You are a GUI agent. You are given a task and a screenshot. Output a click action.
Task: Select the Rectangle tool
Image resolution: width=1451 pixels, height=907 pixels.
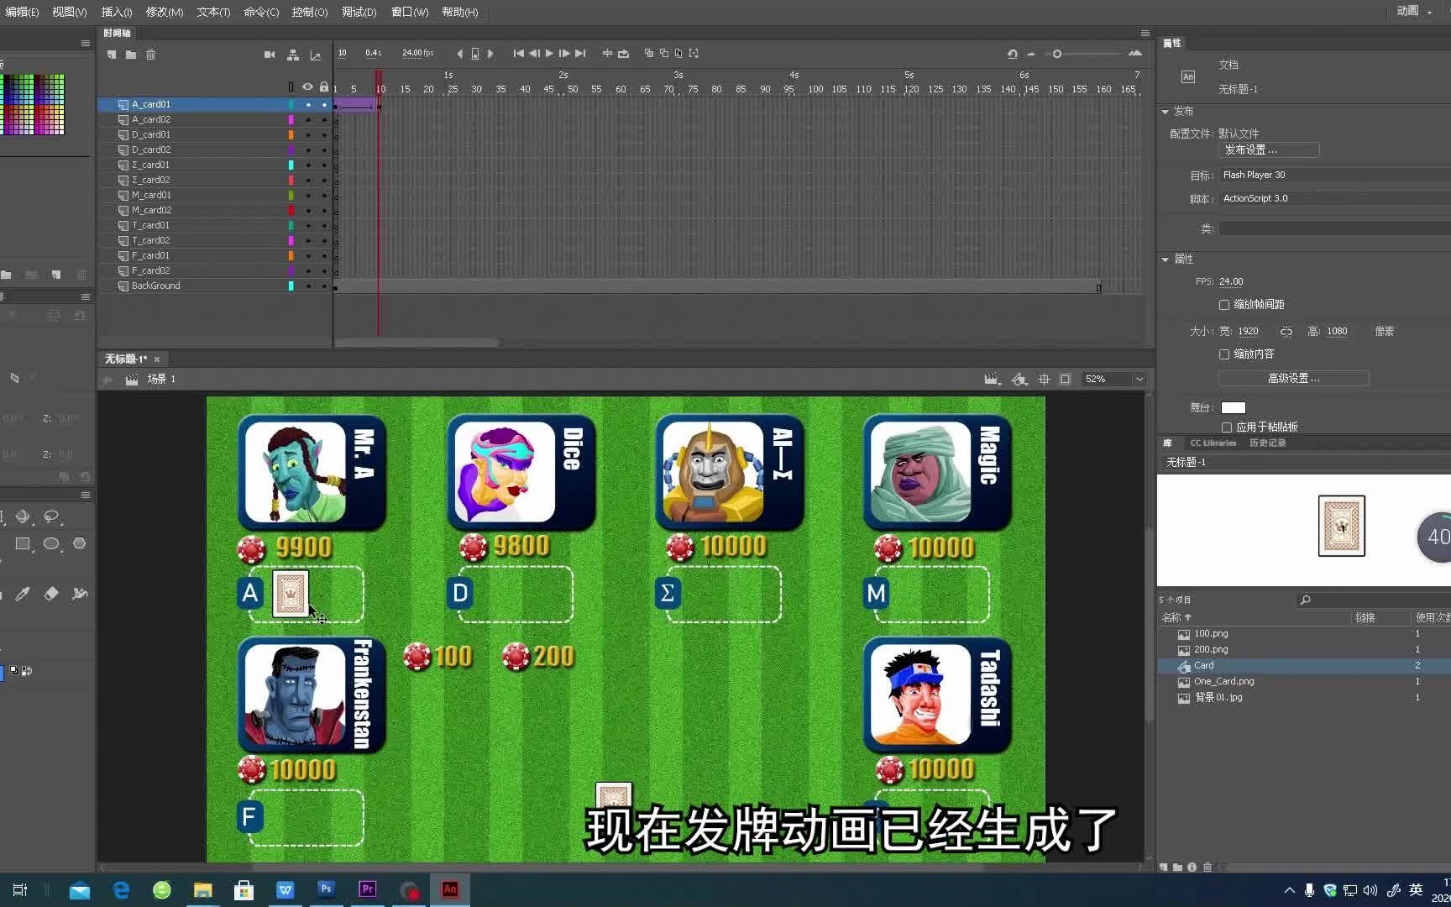24,543
